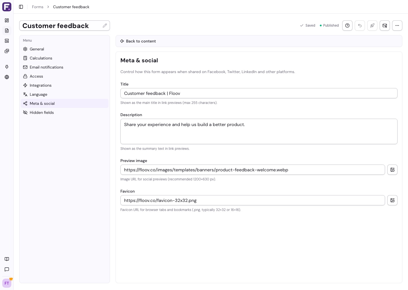Click the envelope preview button
The image size is (408, 290).
click(385, 25)
